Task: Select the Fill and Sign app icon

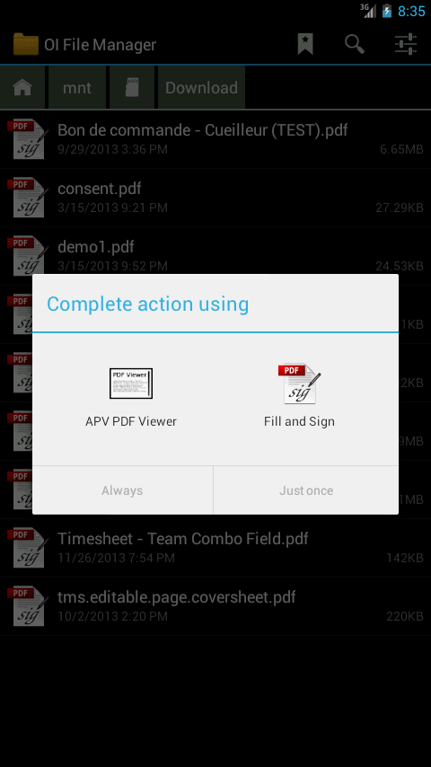Action: pyautogui.click(x=299, y=383)
